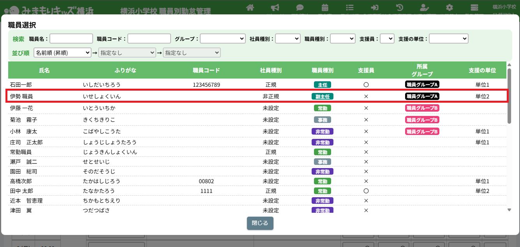This screenshot has height=247, width=520.
Task: Click the 所属グループ column header
Action: coord(422,70)
